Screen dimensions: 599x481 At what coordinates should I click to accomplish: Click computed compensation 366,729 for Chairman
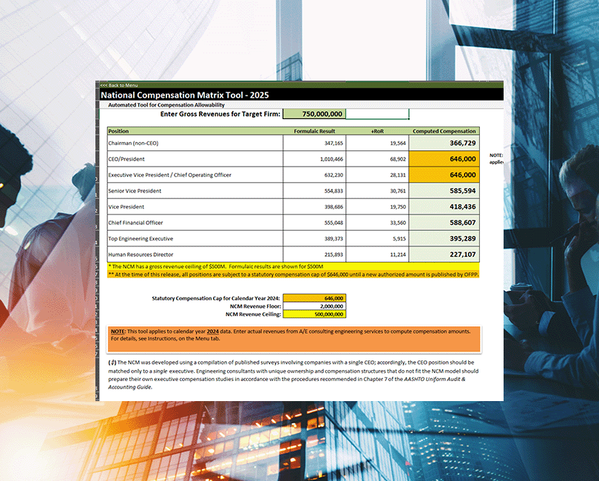[x=444, y=143]
